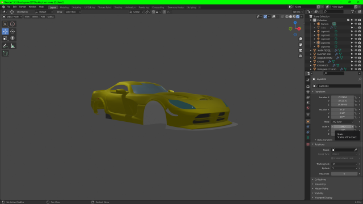363x204 pixels.
Task: Open the File menu
Action: [9, 7]
